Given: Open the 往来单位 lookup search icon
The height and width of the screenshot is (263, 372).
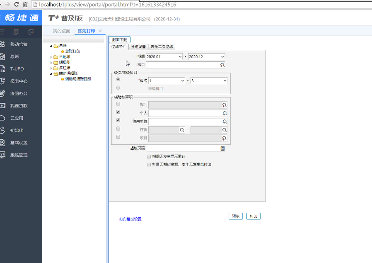Looking at the screenshot, I should pos(225,122).
